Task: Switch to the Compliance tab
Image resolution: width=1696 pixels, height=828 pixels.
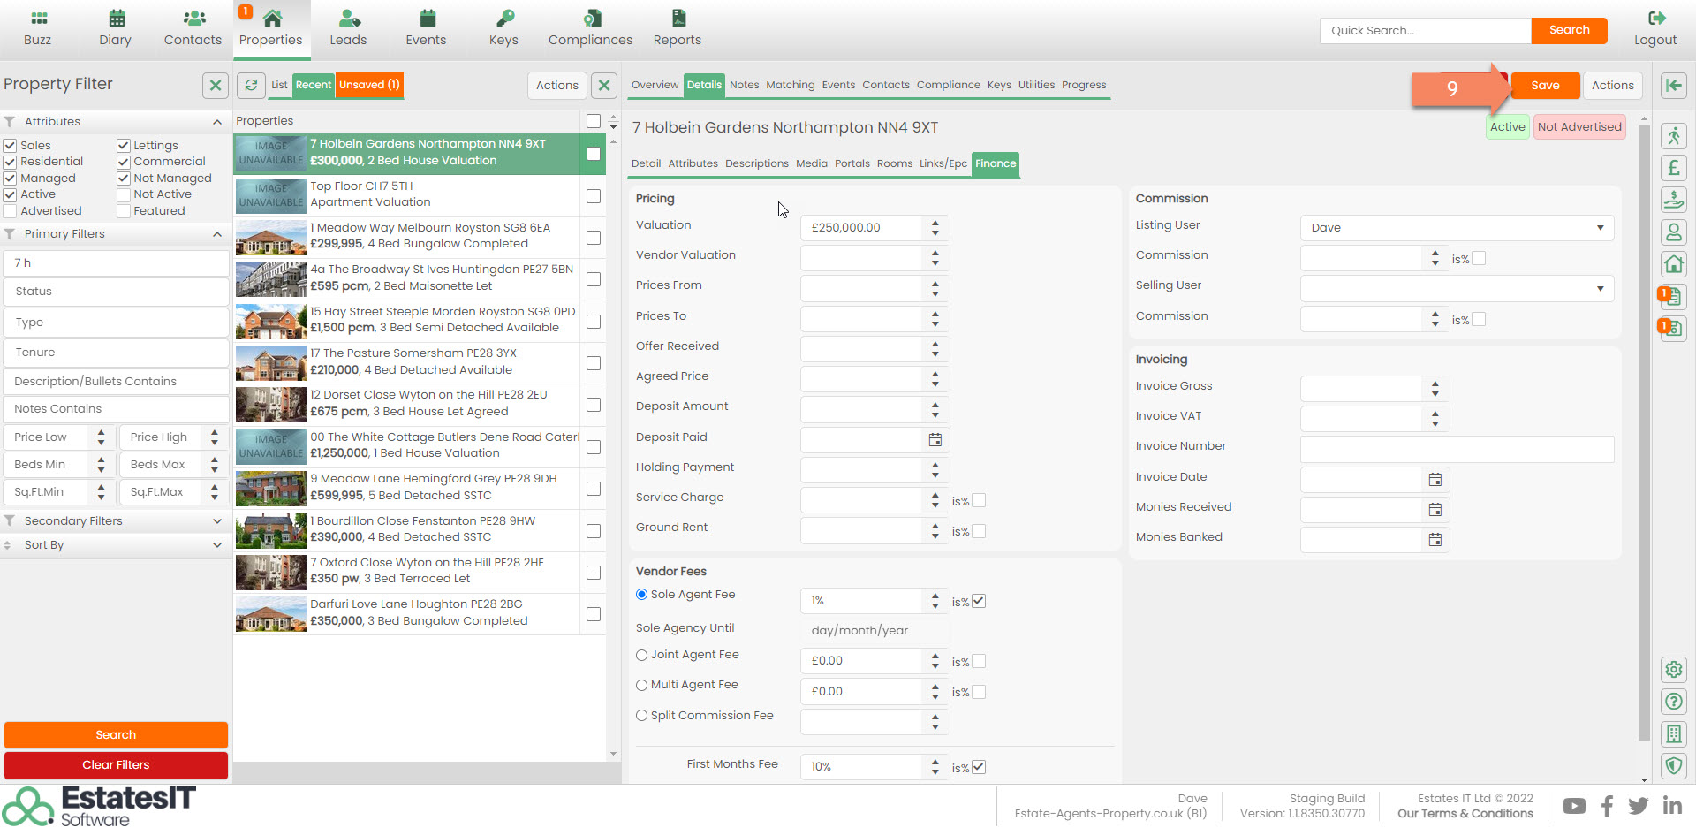Action: tap(948, 85)
